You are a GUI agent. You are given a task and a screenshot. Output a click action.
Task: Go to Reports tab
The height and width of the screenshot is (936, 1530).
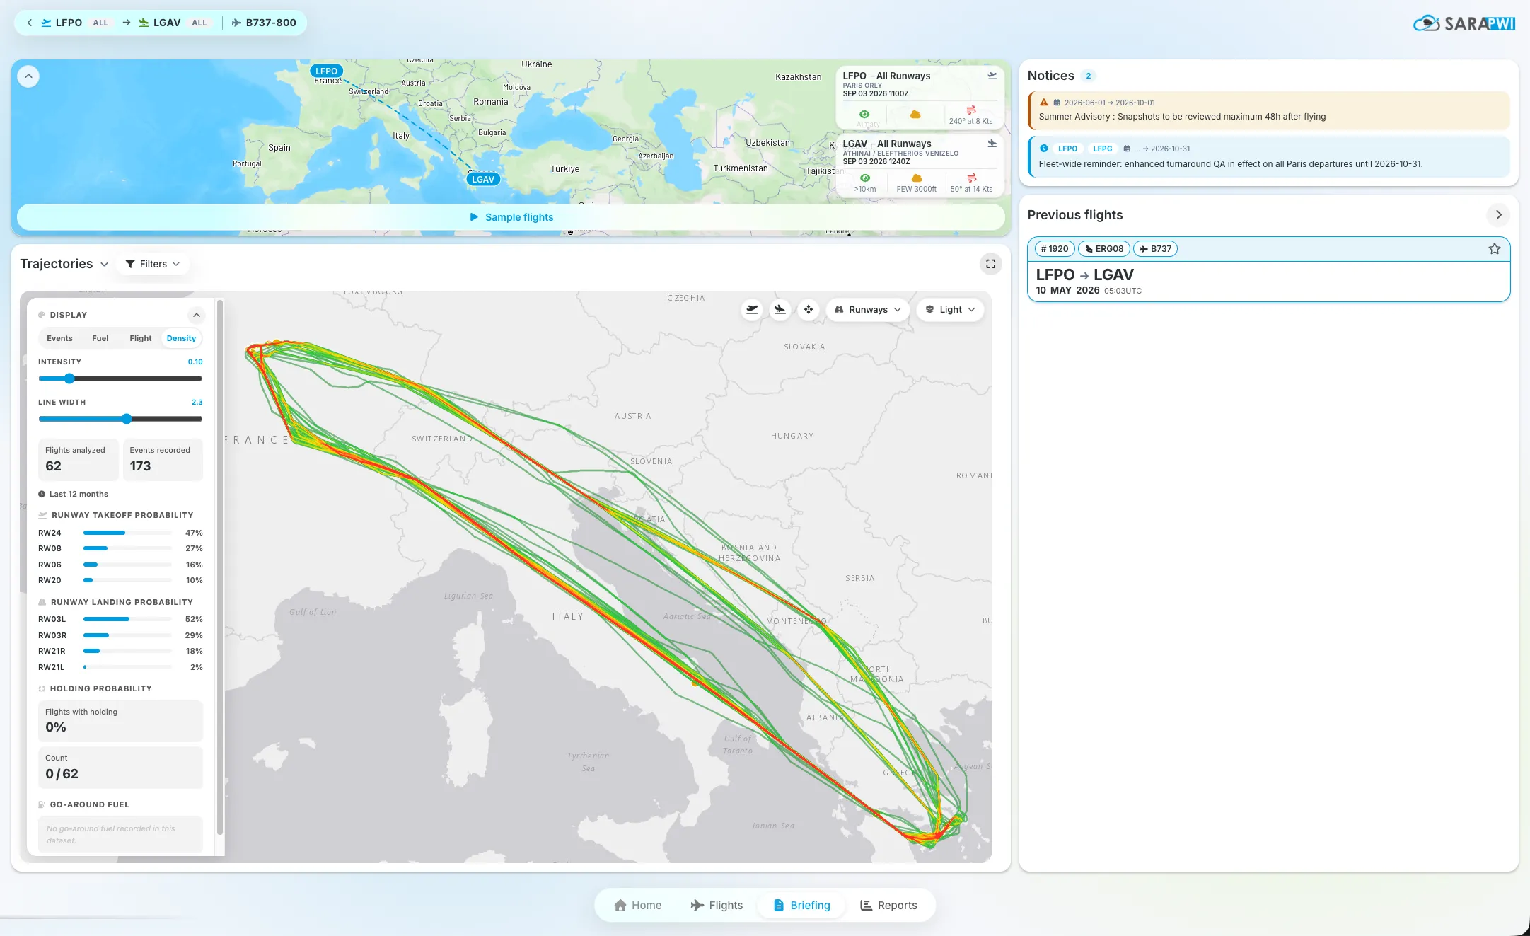888,906
